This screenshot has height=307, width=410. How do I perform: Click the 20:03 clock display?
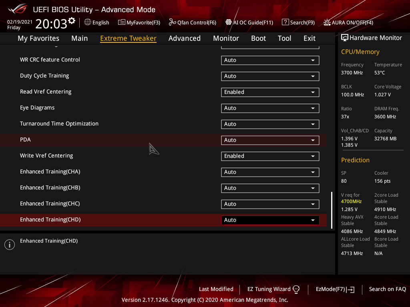51,24
